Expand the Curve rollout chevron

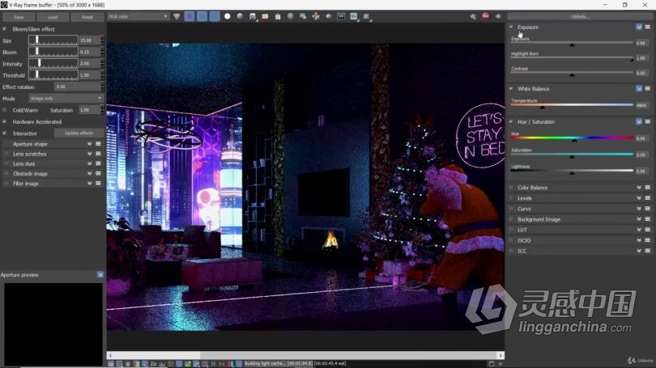[x=639, y=209]
